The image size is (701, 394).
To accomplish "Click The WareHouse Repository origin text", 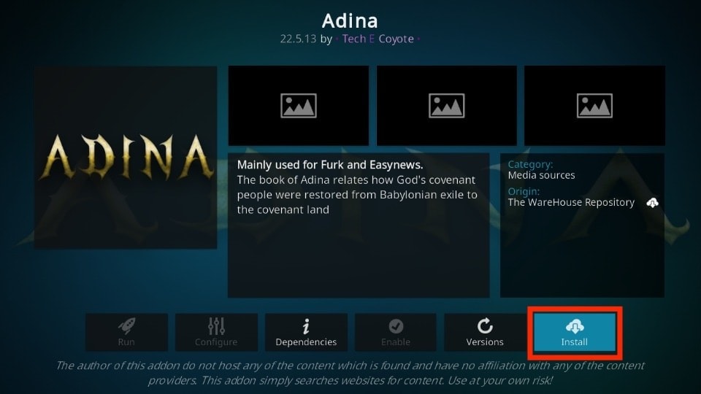I will point(571,202).
